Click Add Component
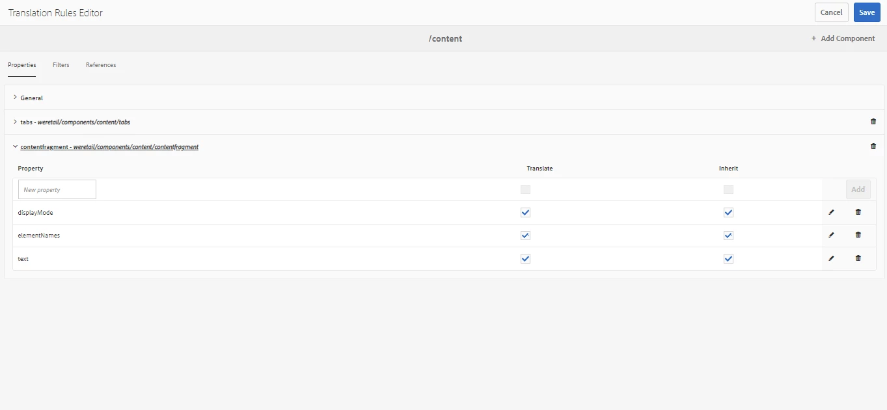 [843, 38]
